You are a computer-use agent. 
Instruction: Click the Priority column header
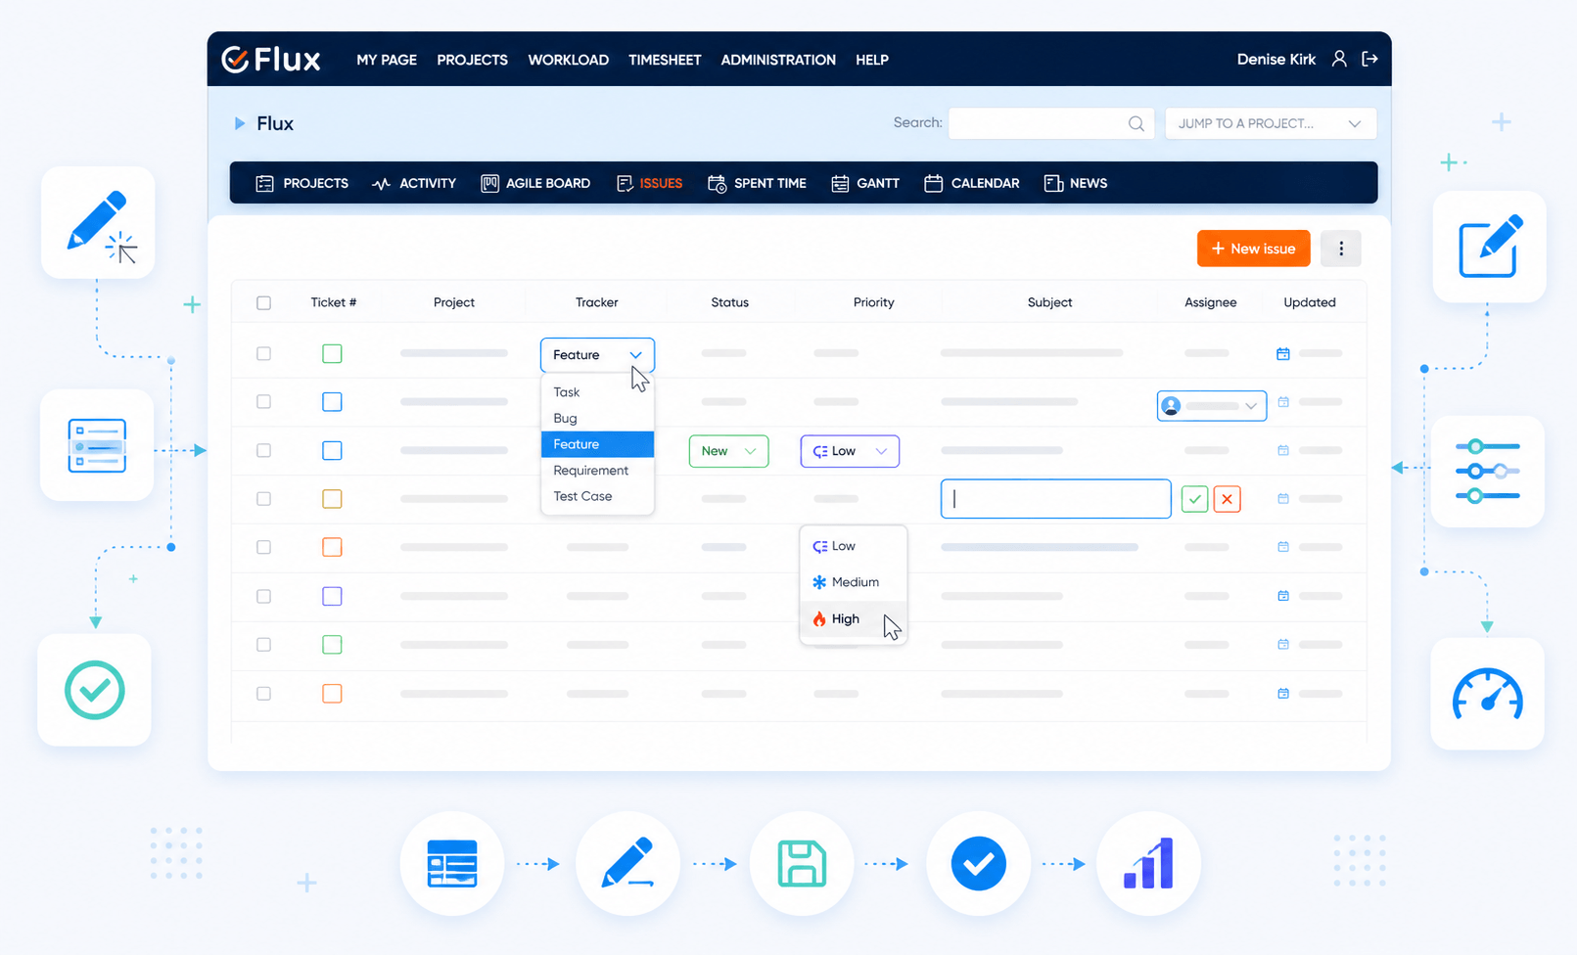(x=873, y=302)
